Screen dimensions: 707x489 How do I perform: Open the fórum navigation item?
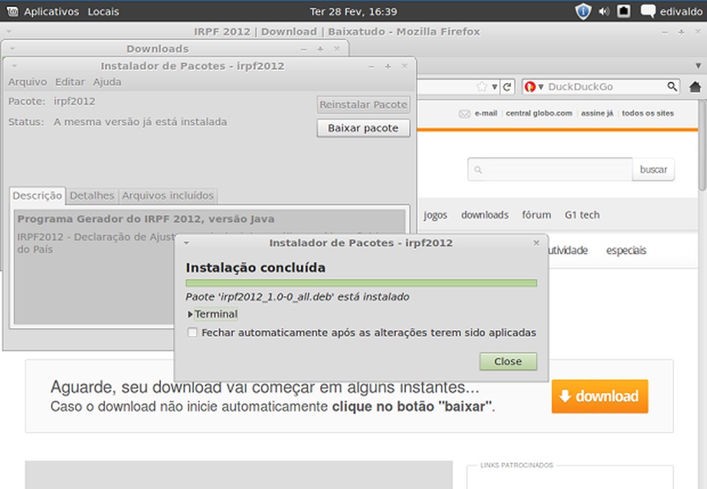[x=537, y=215]
